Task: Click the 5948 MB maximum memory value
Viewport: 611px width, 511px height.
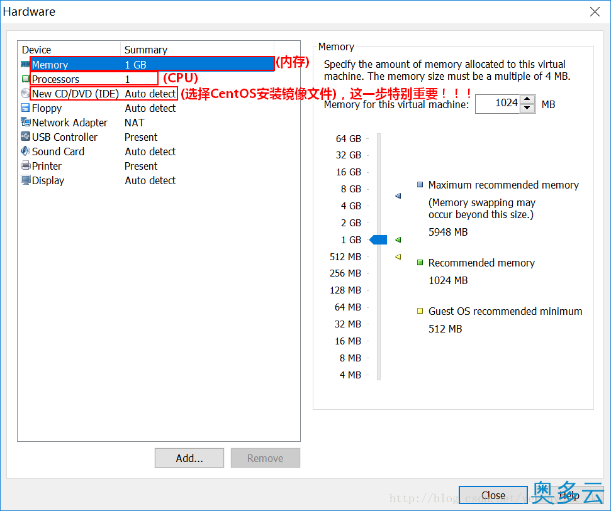Action: (x=448, y=232)
